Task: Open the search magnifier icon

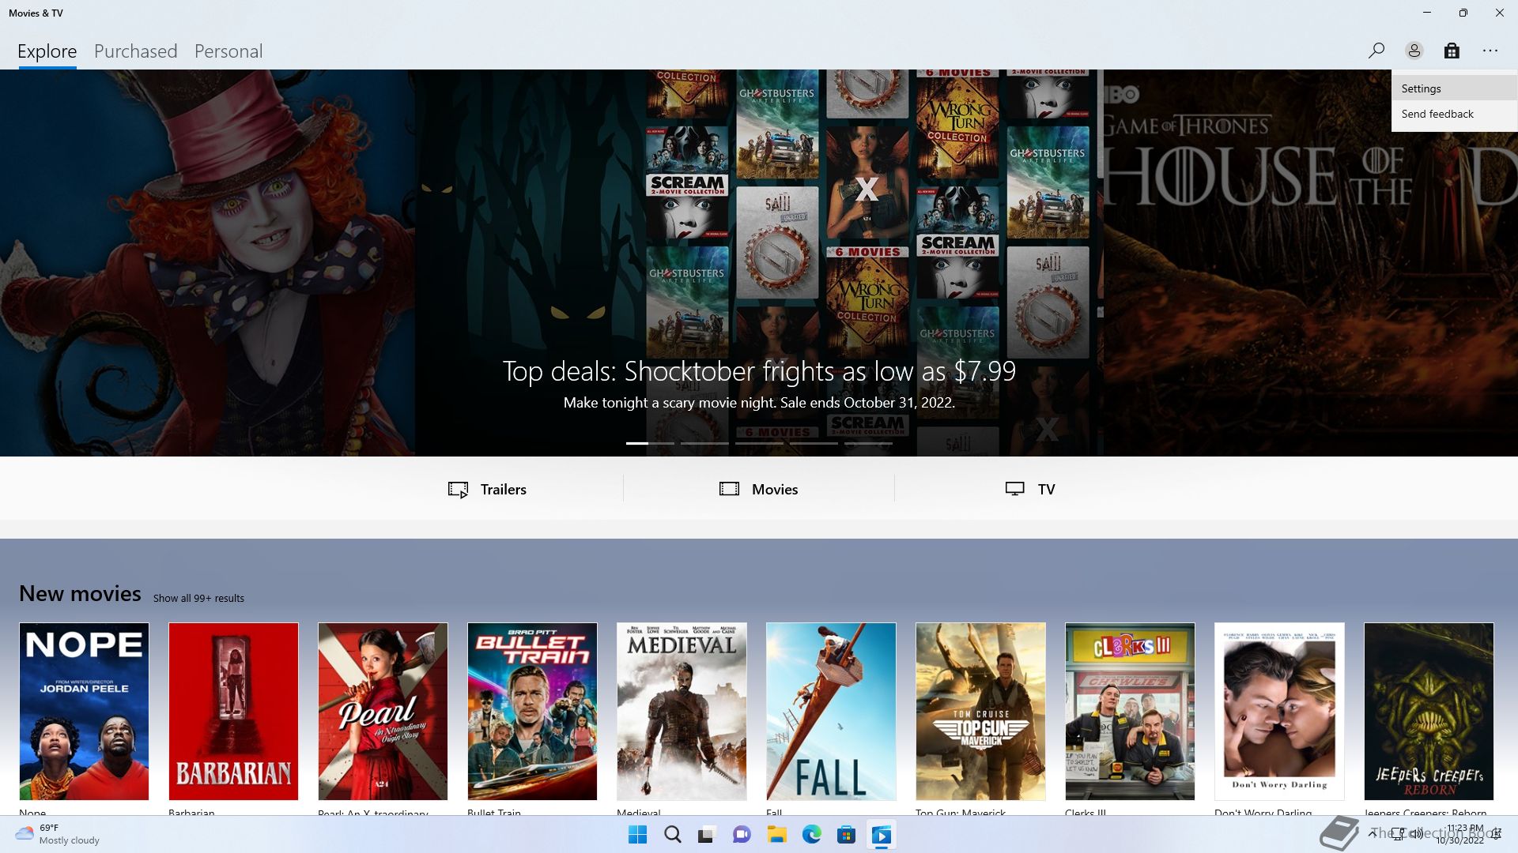Action: click(1376, 51)
